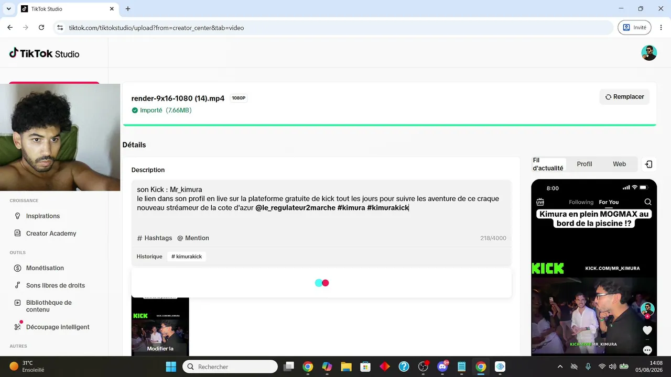Switch the preview to Fil d'actualité tab
Viewport: 671px width, 377px height.
click(548, 164)
